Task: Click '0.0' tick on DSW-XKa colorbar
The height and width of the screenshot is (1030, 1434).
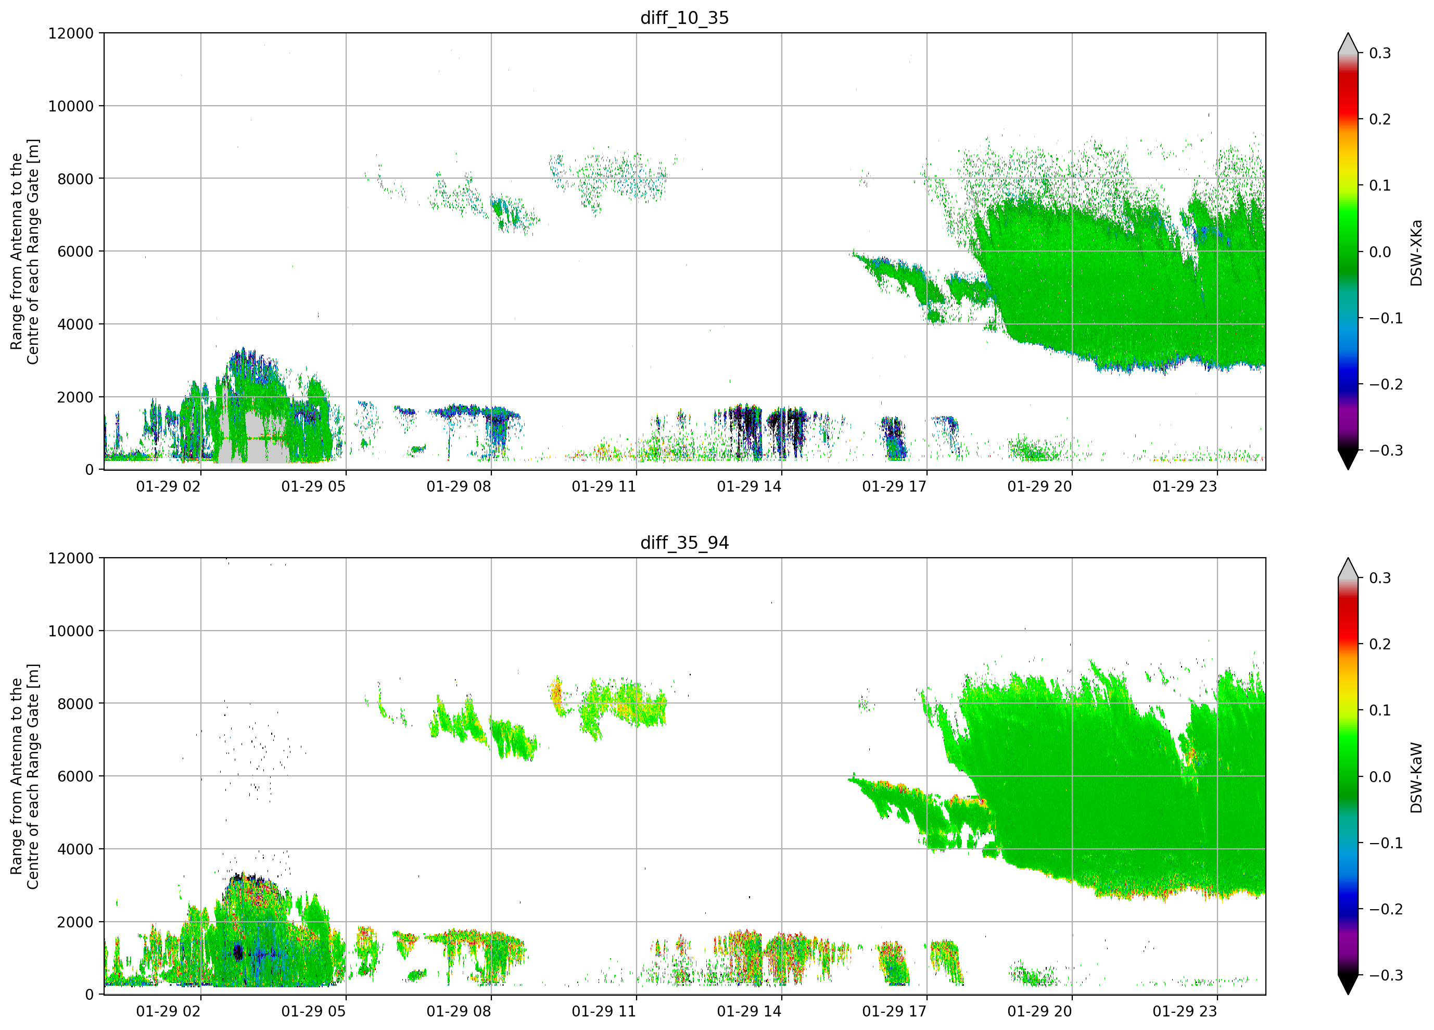Action: pos(1380,252)
